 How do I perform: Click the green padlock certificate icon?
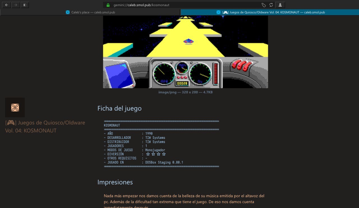coord(108,5)
